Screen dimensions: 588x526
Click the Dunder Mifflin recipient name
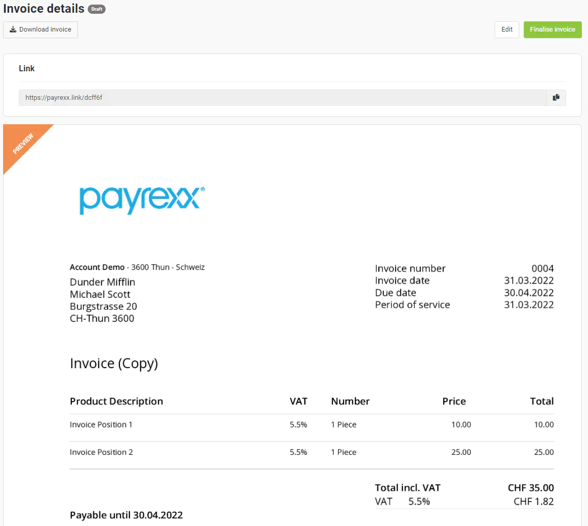coord(103,282)
